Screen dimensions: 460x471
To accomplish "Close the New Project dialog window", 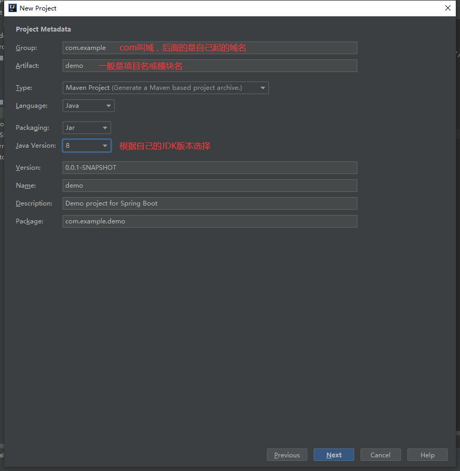I will click(448, 8).
